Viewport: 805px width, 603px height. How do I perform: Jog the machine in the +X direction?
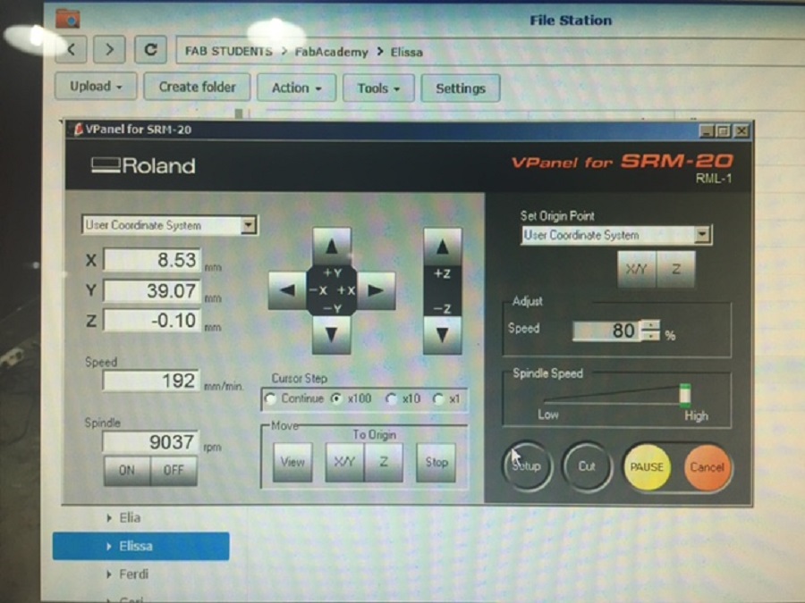click(x=376, y=290)
